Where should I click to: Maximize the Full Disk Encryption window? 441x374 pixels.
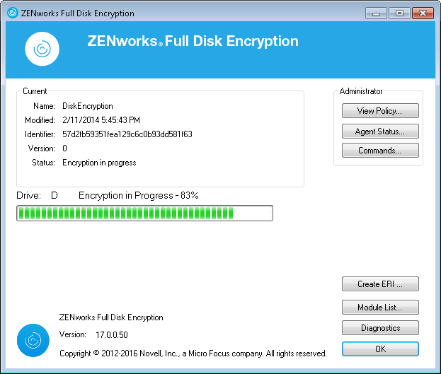399,13
